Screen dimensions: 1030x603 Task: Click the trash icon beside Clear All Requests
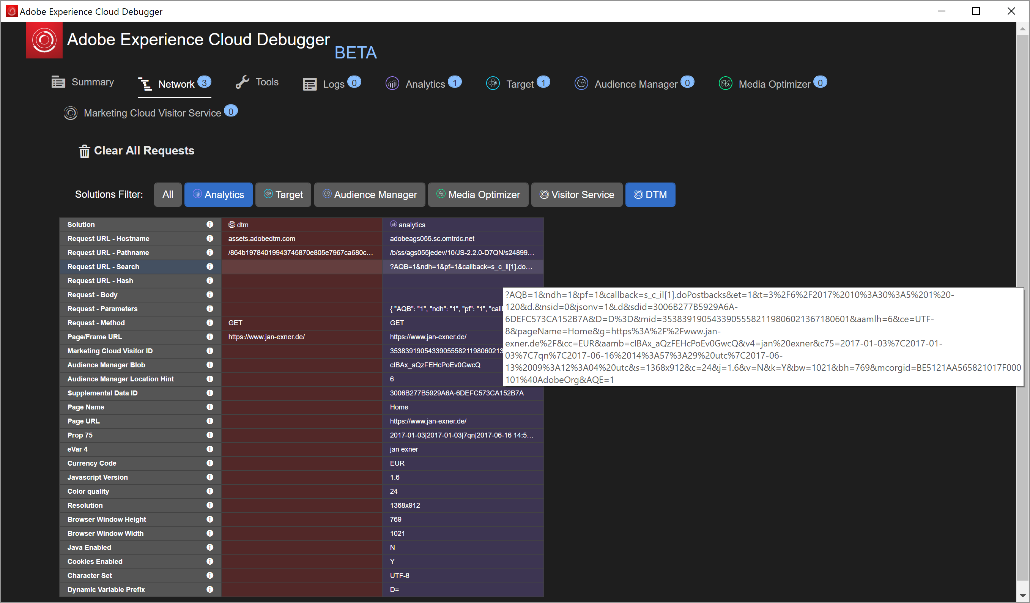[84, 151]
